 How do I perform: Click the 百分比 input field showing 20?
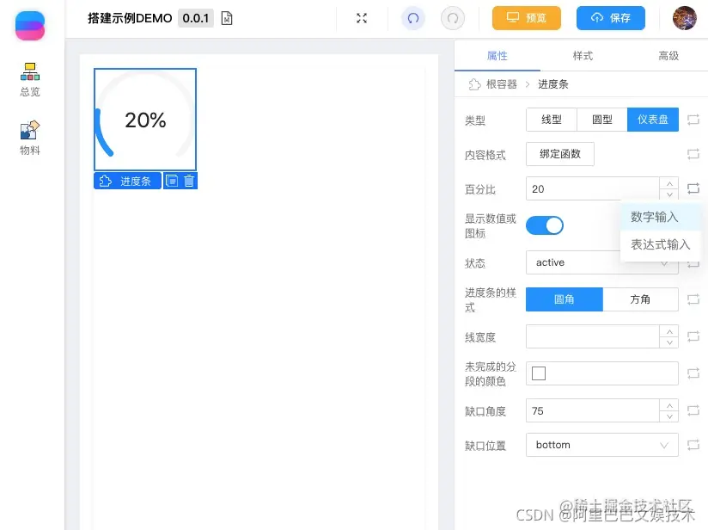593,188
